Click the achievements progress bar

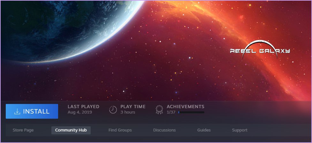tap(191, 112)
